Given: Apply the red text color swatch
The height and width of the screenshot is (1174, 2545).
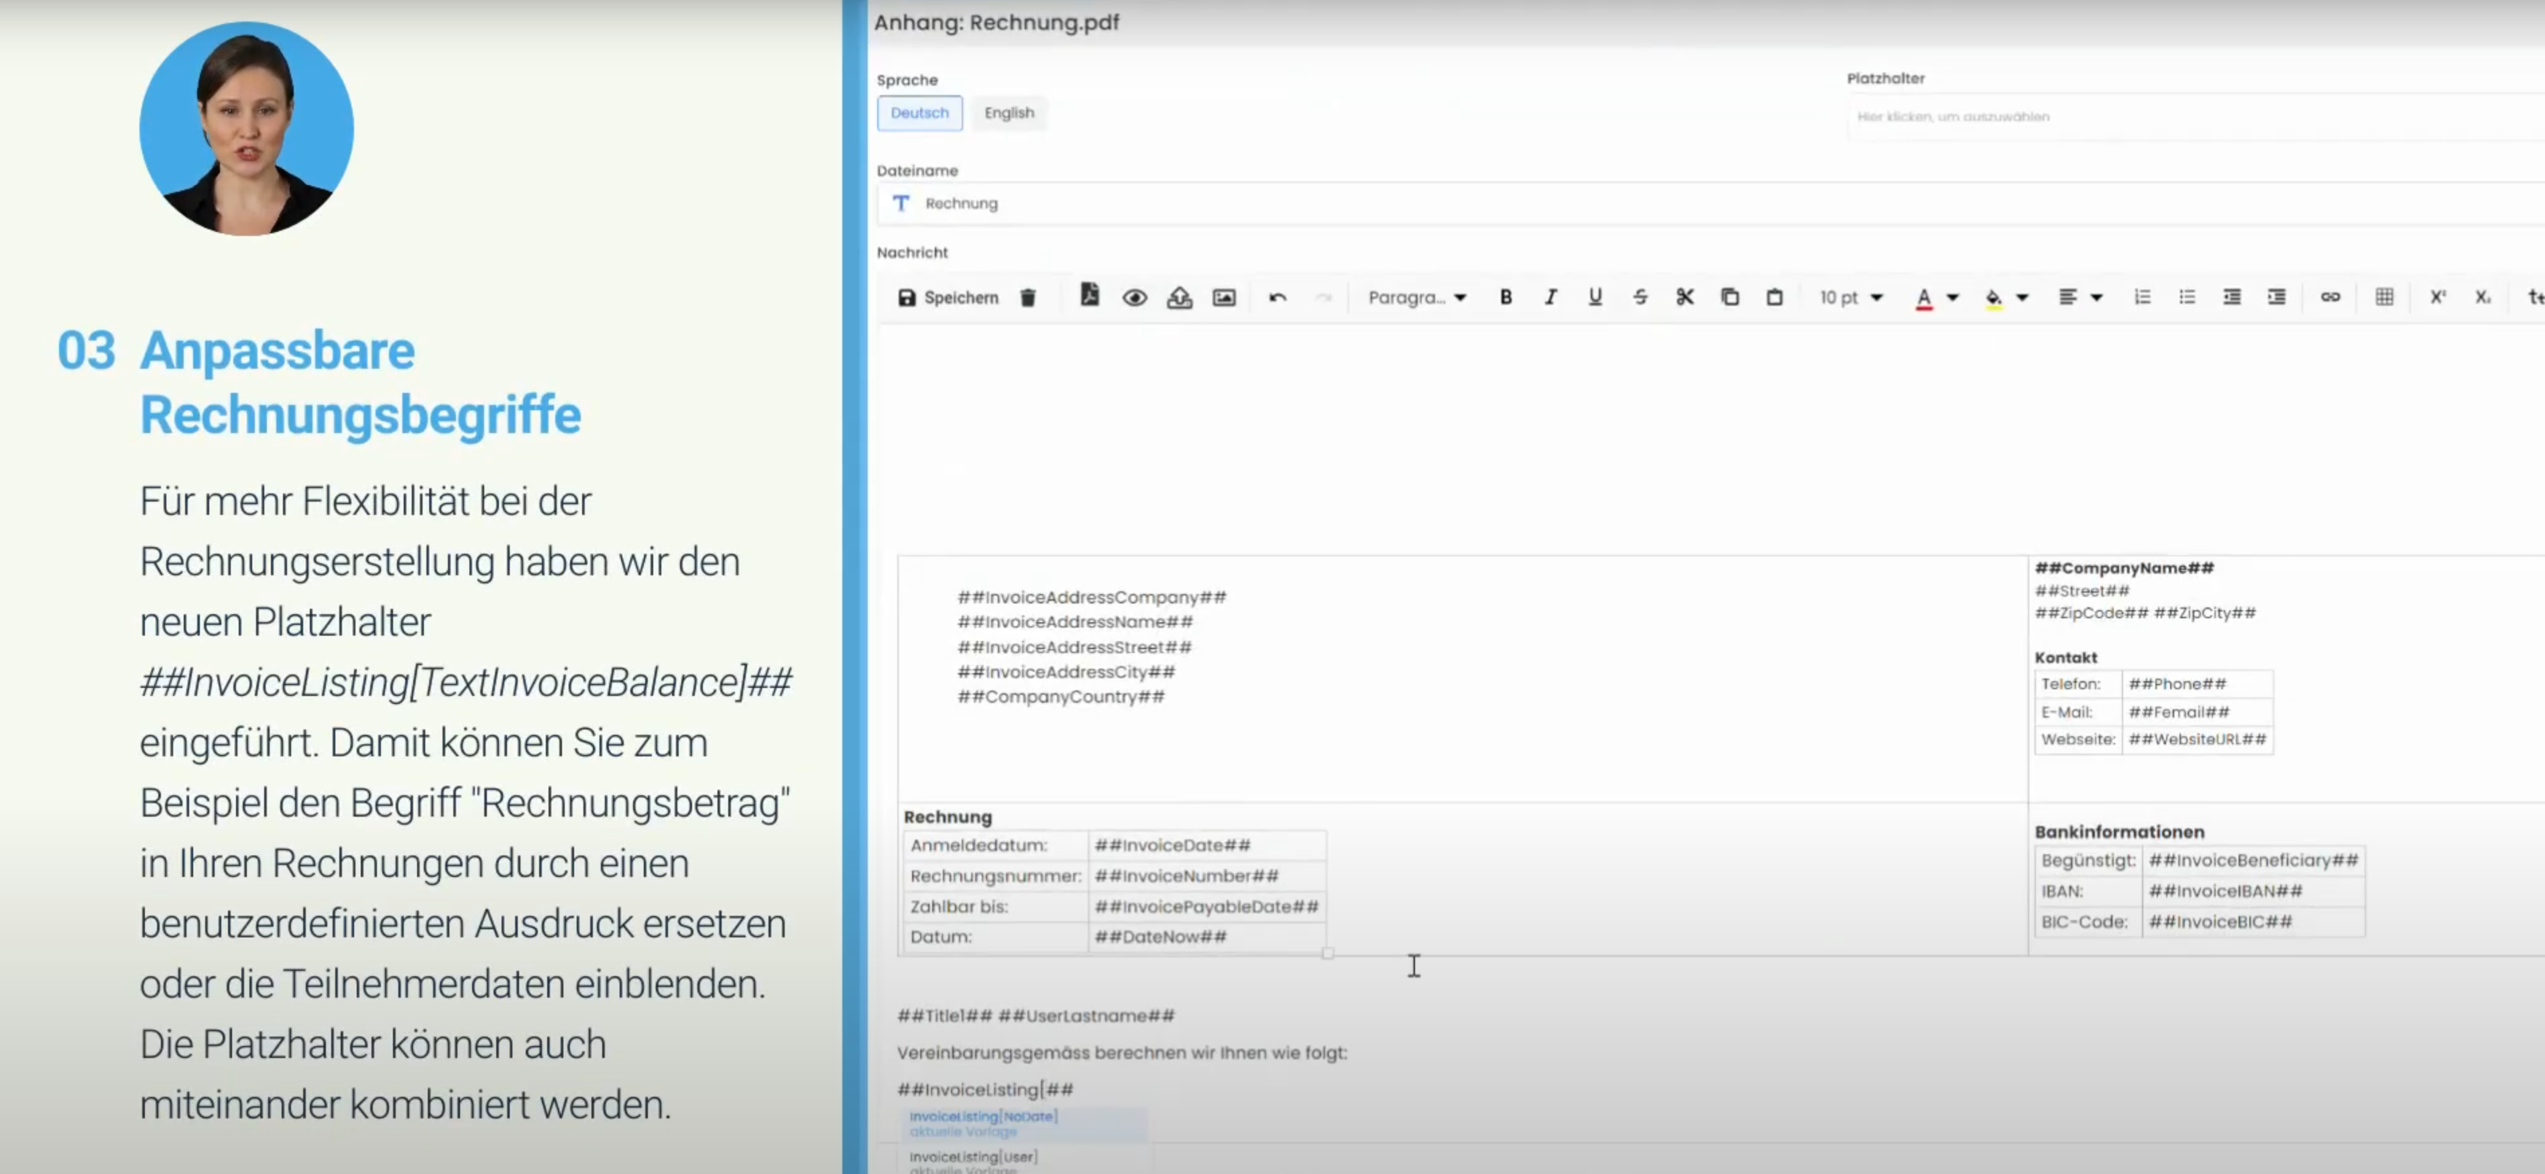Looking at the screenshot, I should pos(1923,298).
